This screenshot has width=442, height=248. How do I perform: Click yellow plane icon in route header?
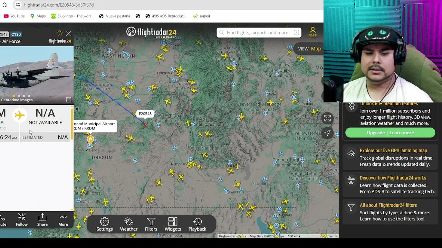pyautogui.click(x=20, y=115)
